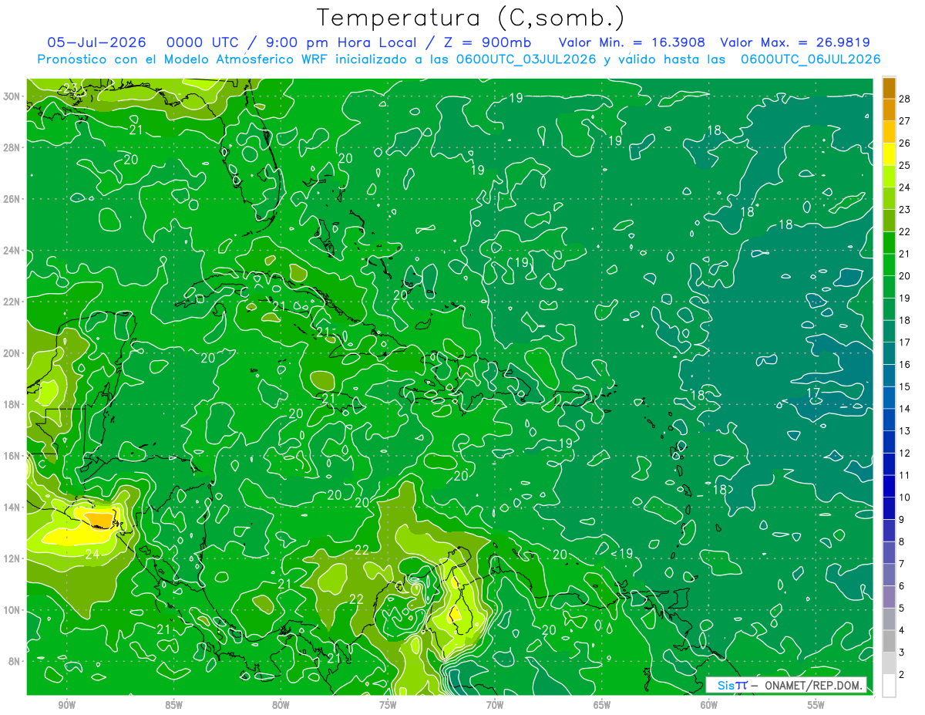Click the "28N" latitude axis label
925x715 pixels.
coord(12,147)
